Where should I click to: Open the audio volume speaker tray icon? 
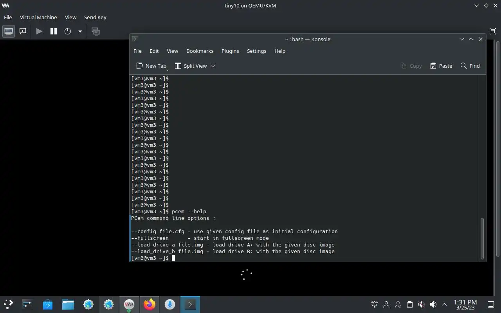[433, 304]
